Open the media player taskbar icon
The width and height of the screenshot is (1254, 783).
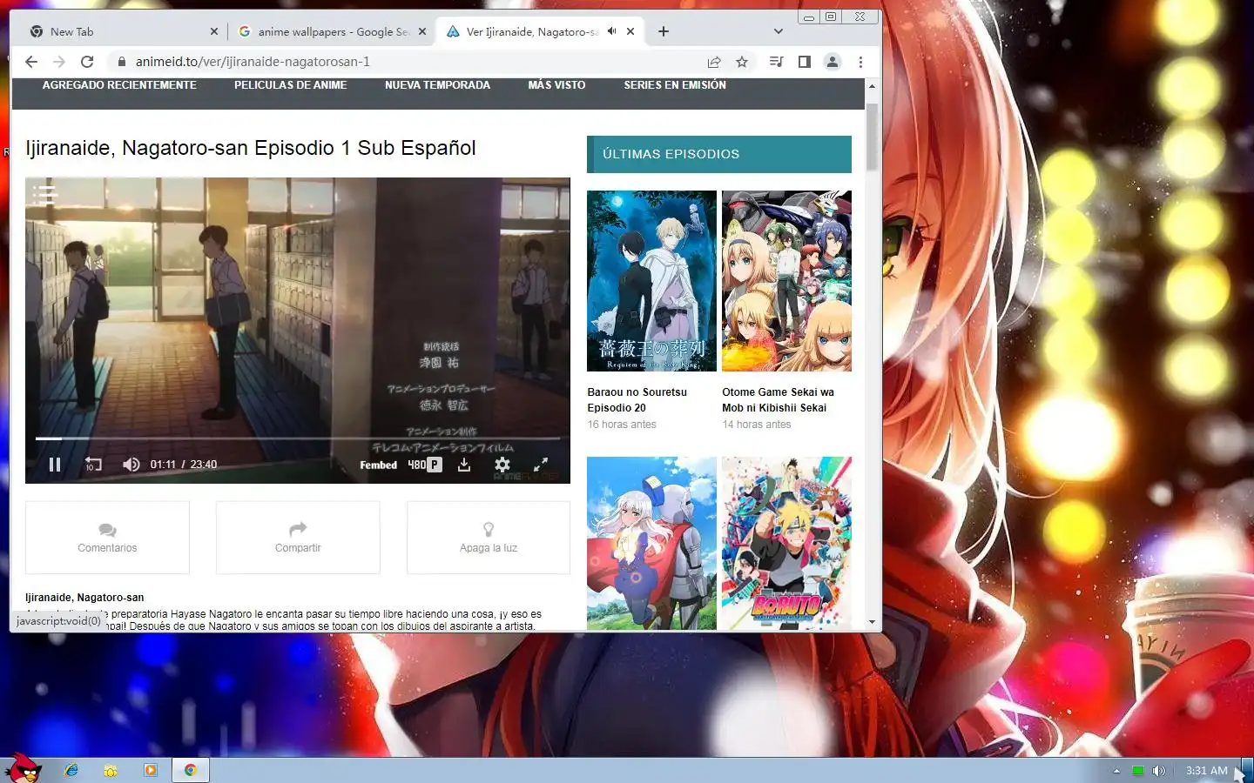[151, 770]
